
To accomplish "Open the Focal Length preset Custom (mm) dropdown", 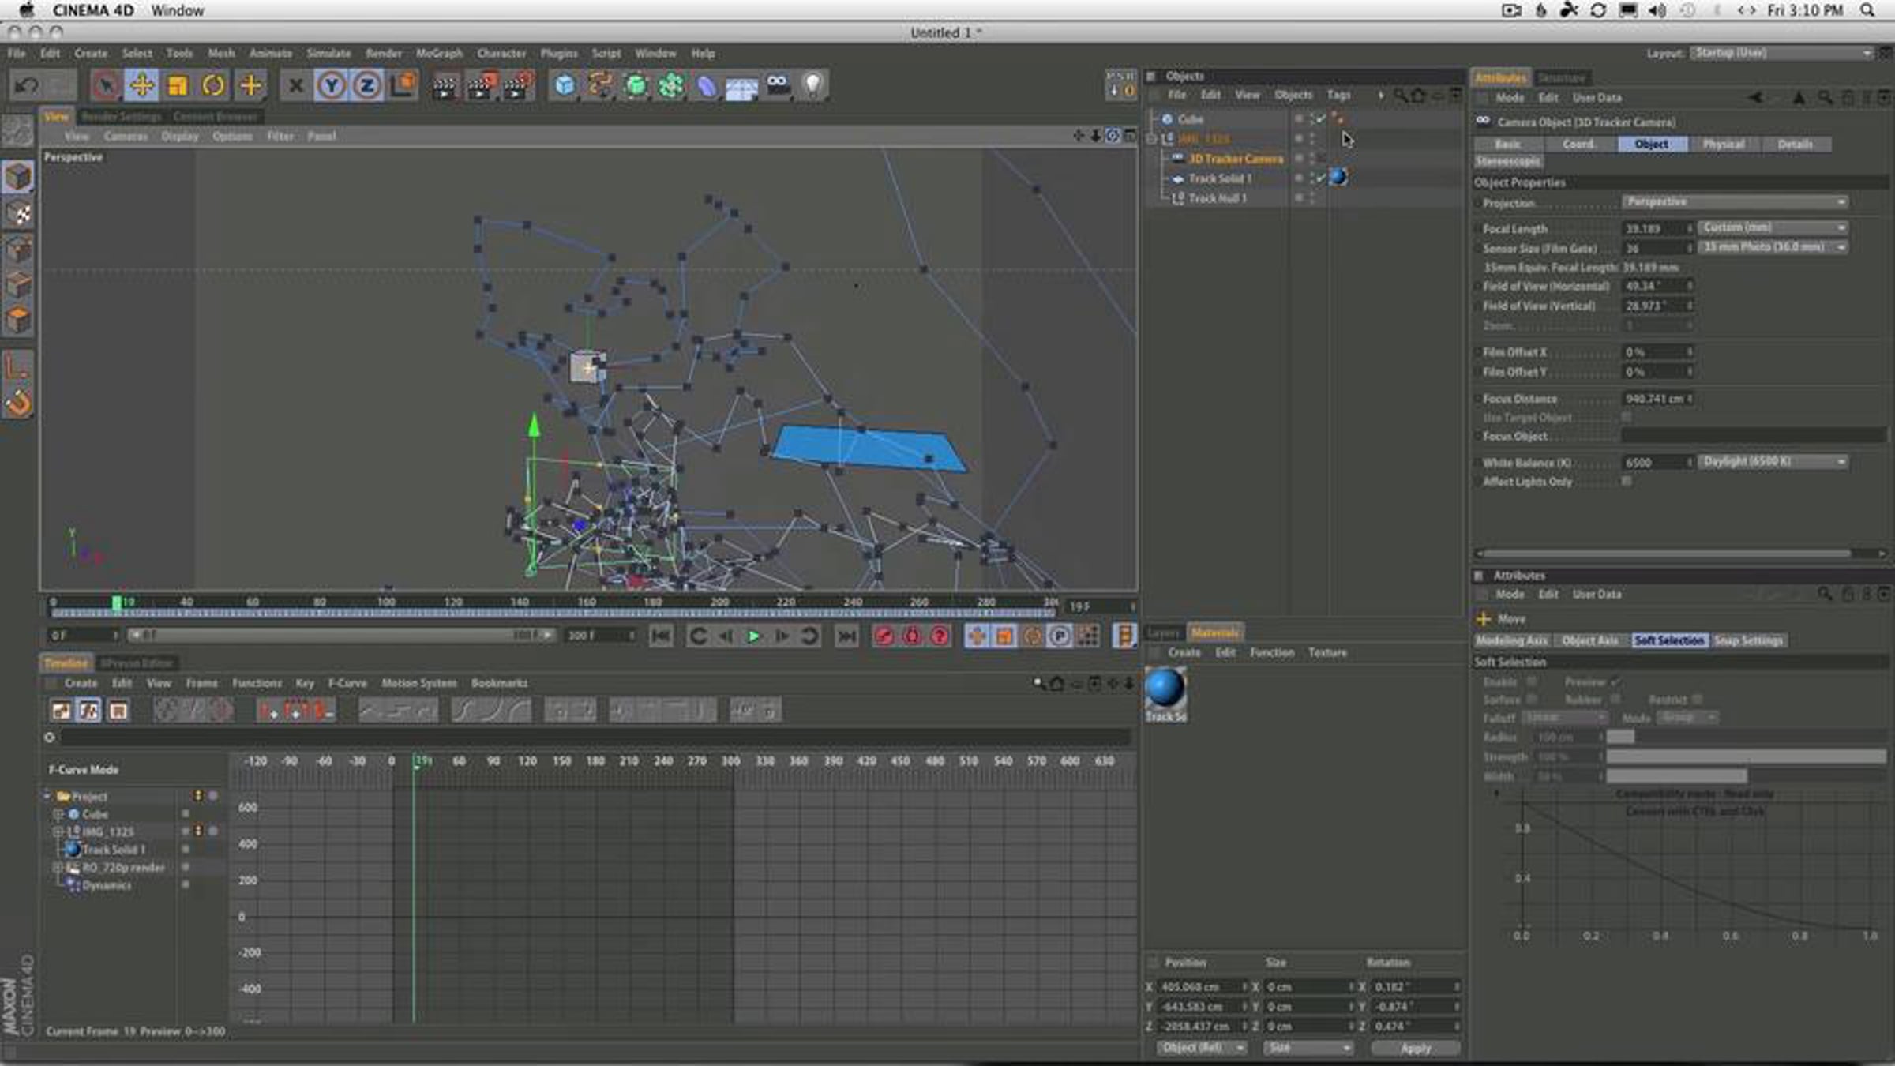I will 1773,228.
